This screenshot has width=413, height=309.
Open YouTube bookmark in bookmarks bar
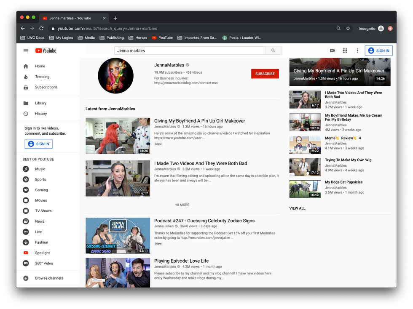[x=163, y=37]
